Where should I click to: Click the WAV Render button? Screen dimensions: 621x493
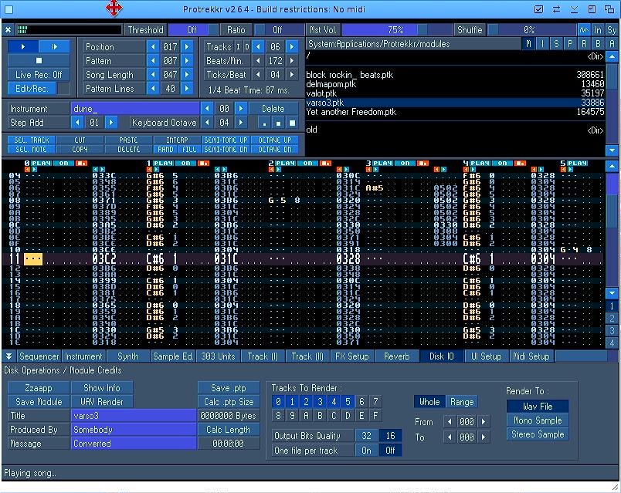coord(102,402)
